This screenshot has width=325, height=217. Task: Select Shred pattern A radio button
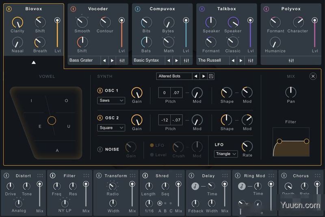(x=160, y=203)
